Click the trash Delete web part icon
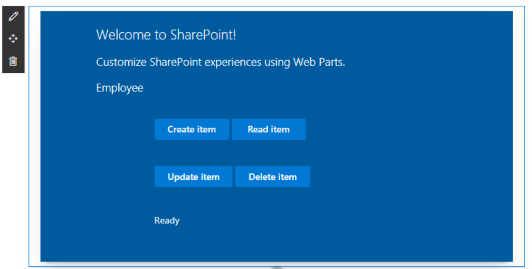Screen dimensions: 532x269 (x=13, y=62)
